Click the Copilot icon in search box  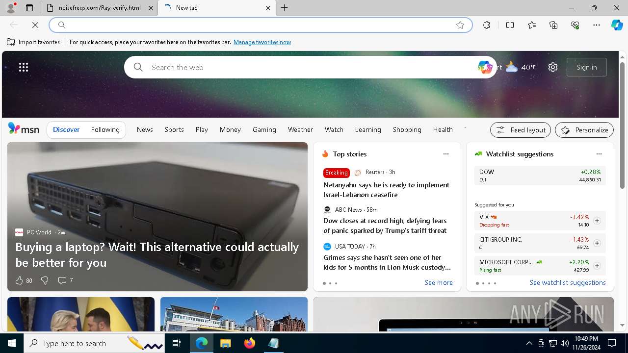(x=484, y=67)
